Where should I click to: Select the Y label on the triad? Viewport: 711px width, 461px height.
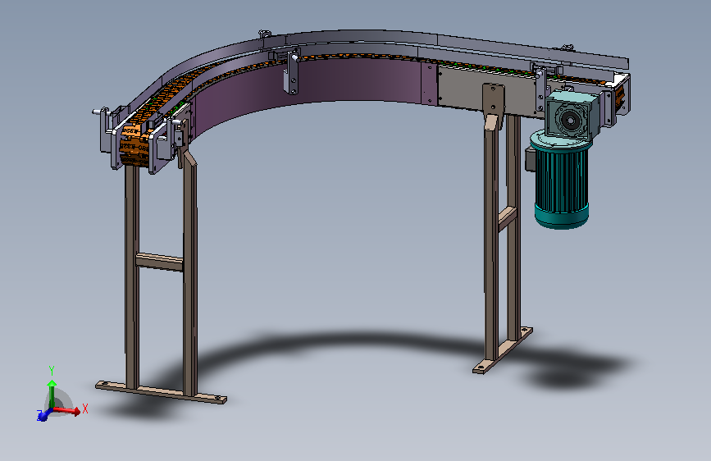click(x=52, y=371)
